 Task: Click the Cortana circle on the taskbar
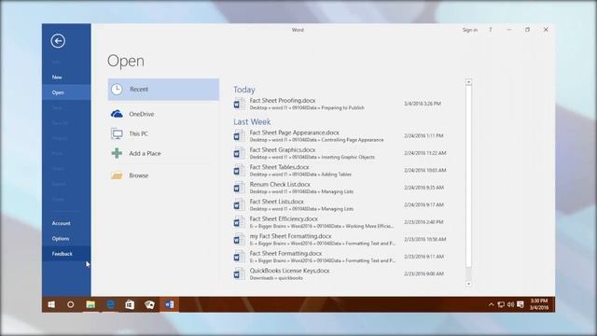tap(71, 304)
